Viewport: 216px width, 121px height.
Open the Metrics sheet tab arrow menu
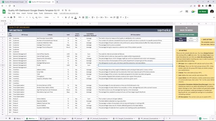[36, 119]
